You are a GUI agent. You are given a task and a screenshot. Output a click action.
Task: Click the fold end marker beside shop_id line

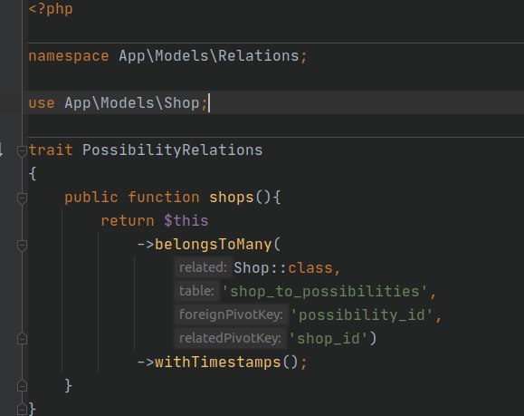22,339
